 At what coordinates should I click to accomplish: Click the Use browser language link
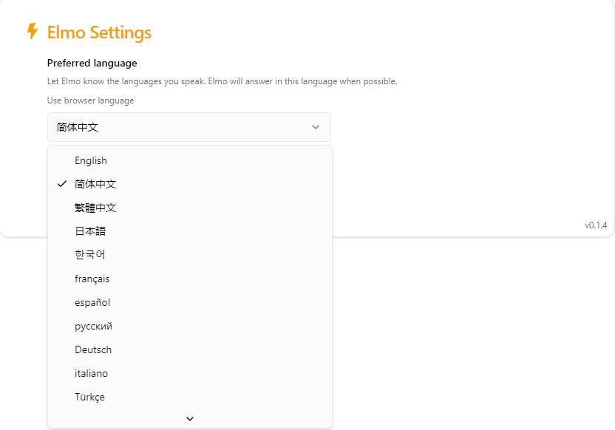coord(91,100)
